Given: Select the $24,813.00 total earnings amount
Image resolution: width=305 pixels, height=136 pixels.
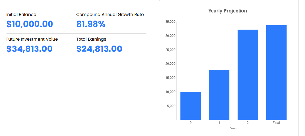Looking at the screenshot, I should point(99,49).
